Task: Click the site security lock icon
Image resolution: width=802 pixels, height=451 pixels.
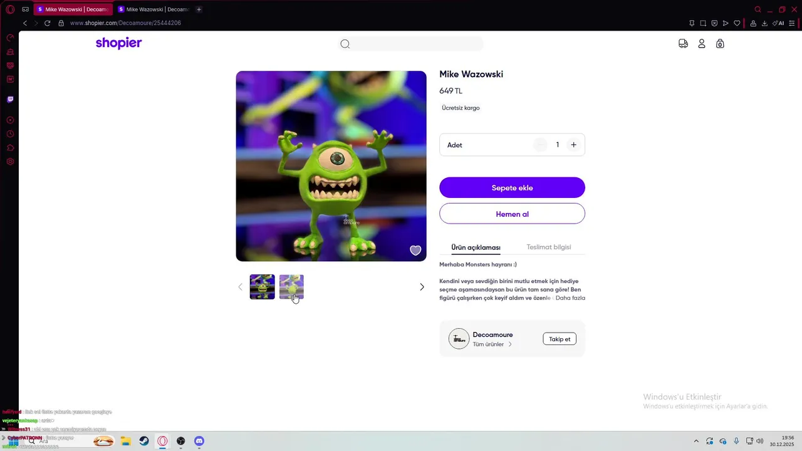Action: [x=61, y=23]
